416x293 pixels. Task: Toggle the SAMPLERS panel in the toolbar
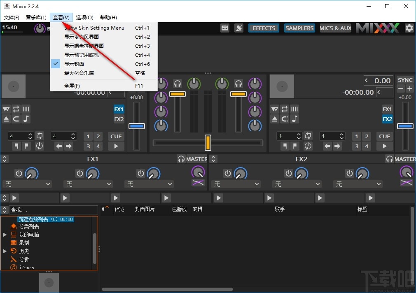pos(299,28)
